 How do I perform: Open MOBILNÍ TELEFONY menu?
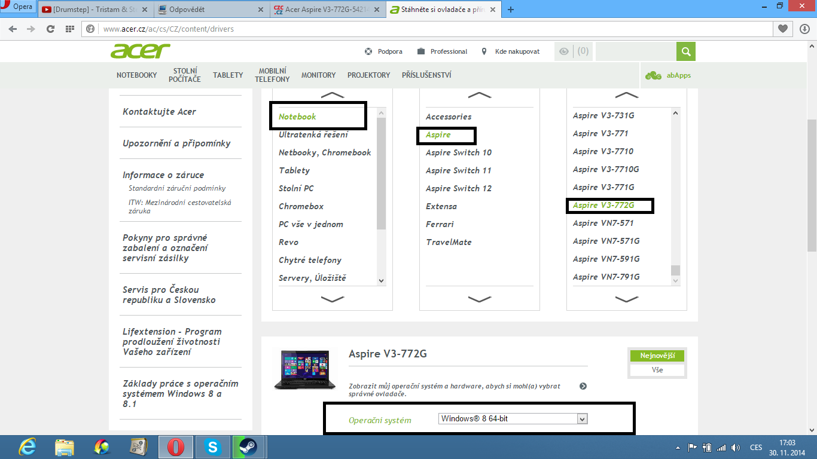point(272,75)
